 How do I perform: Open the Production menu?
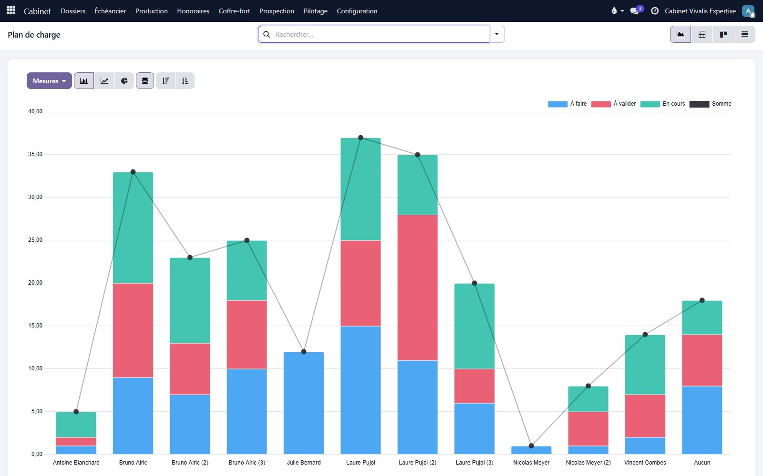(152, 11)
